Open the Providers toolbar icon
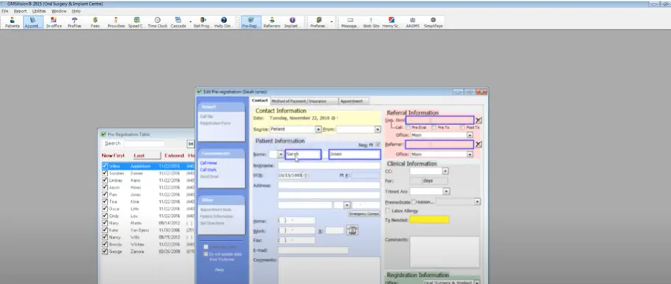671x284 pixels. pyautogui.click(x=116, y=22)
